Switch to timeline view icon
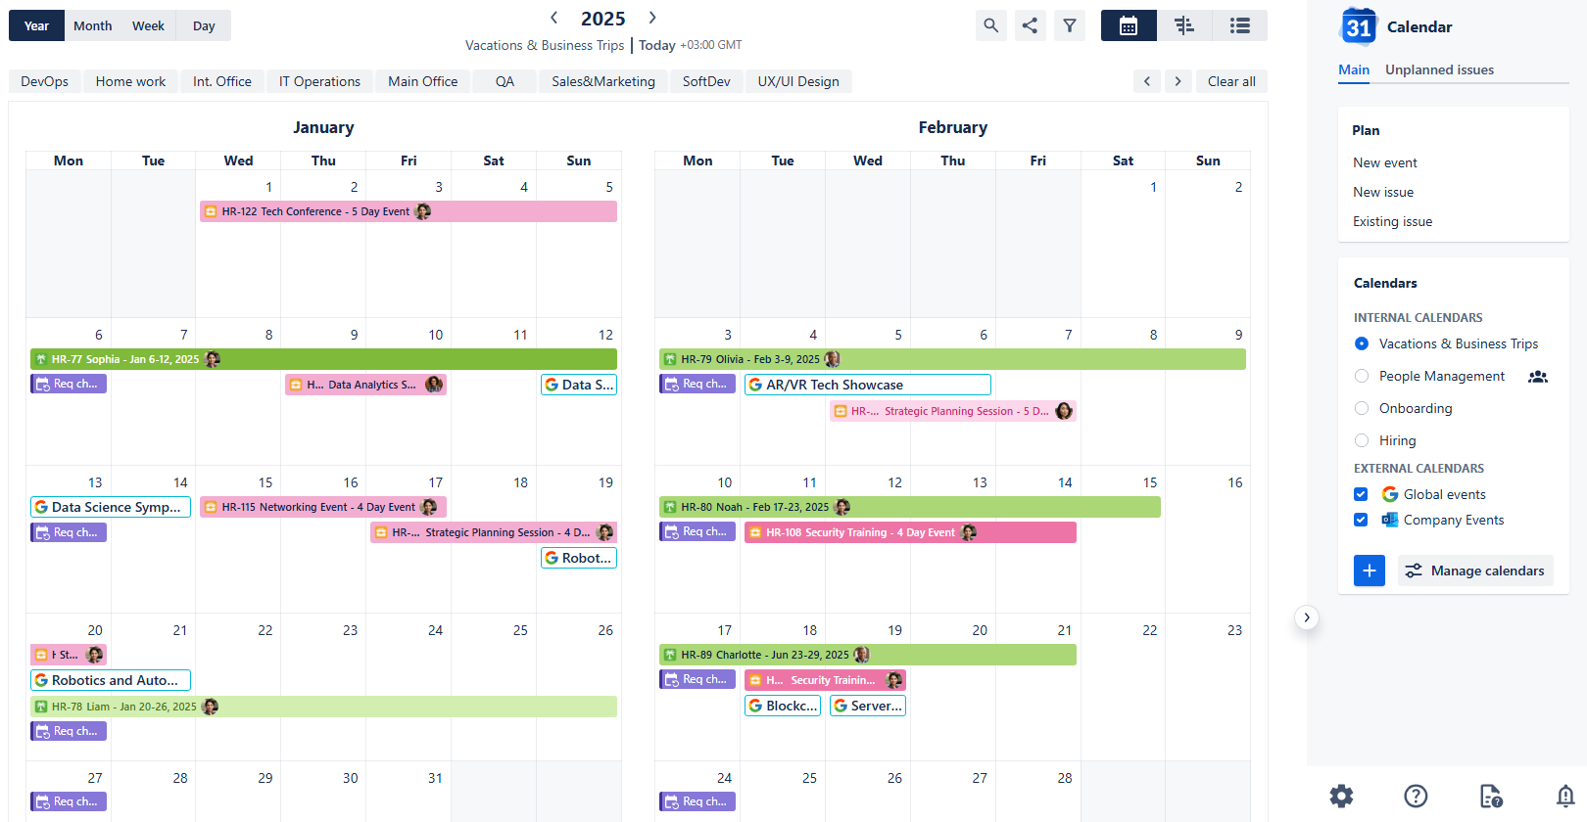The height and width of the screenshot is (822, 1587). pos(1184,25)
